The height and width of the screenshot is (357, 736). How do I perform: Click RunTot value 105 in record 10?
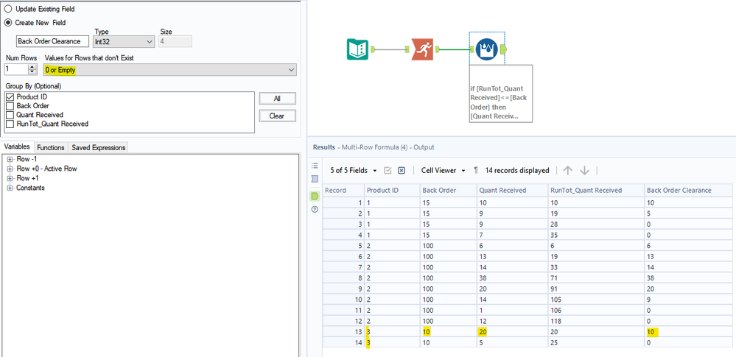[596, 300]
